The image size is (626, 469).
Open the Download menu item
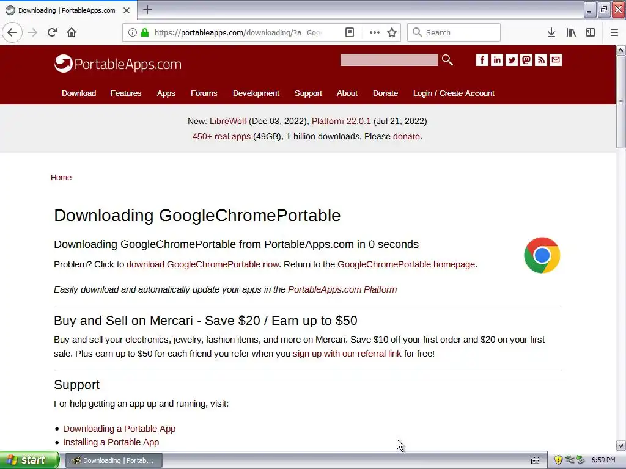79,93
